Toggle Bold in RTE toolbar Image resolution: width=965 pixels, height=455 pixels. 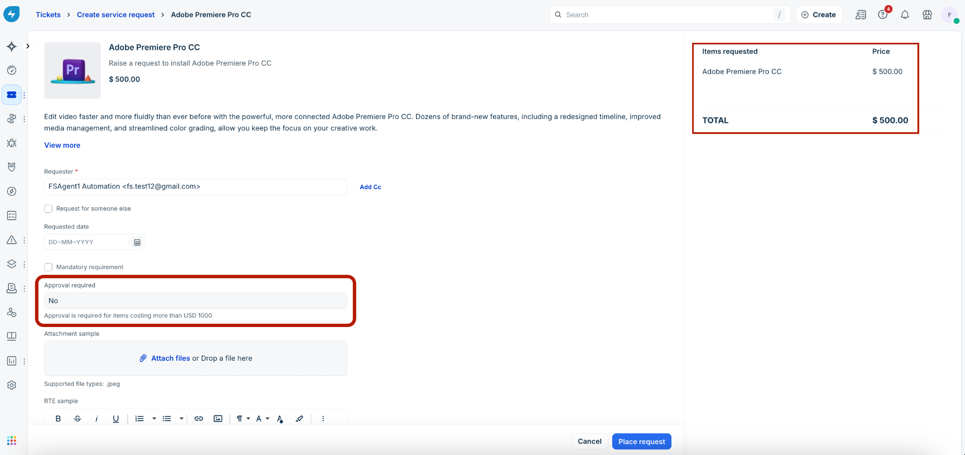pyautogui.click(x=58, y=418)
